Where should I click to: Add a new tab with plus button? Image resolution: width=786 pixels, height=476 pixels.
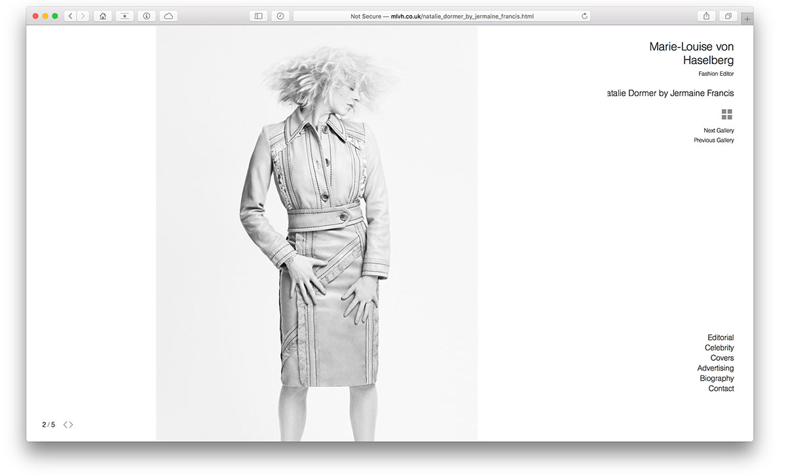coord(747,19)
